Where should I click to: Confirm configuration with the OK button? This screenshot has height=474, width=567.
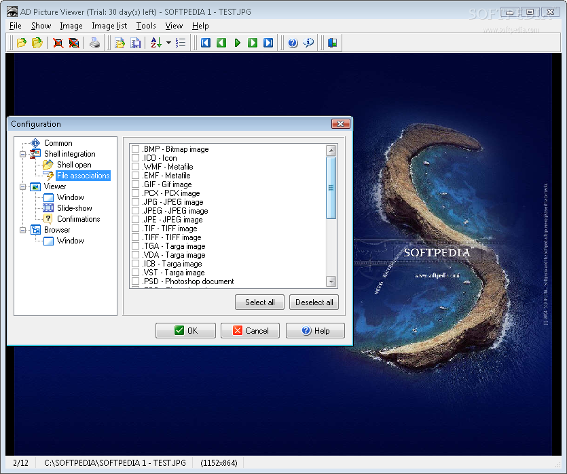pyautogui.click(x=185, y=331)
